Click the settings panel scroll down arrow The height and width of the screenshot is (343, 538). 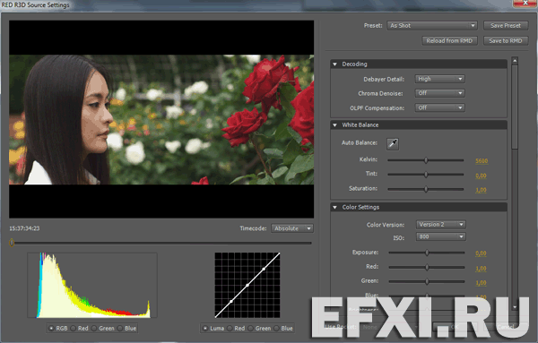515,307
